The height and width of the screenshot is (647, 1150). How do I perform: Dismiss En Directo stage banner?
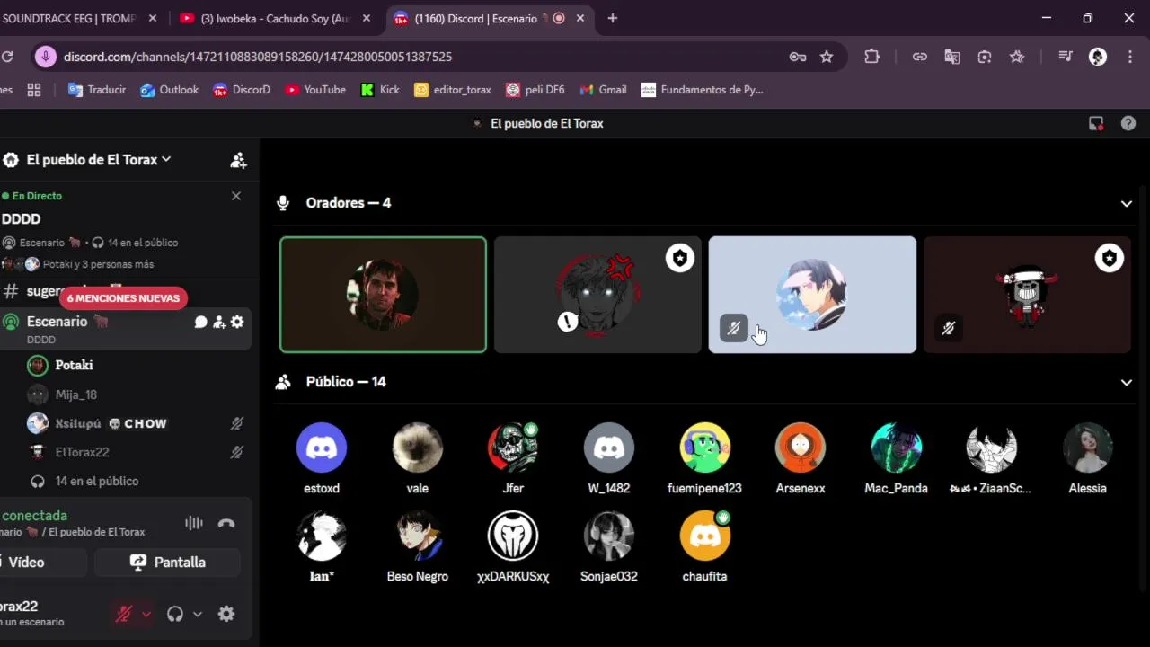(236, 196)
